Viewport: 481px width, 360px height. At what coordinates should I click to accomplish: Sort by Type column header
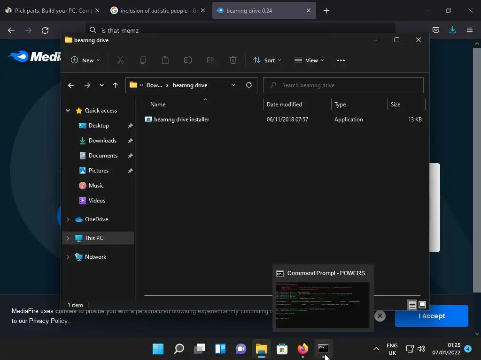(359, 105)
